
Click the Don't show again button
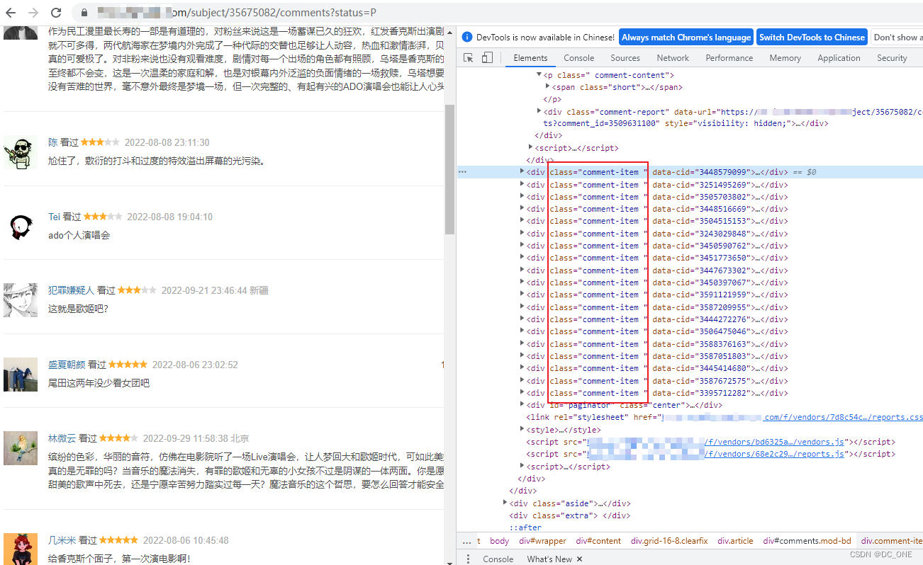897,37
